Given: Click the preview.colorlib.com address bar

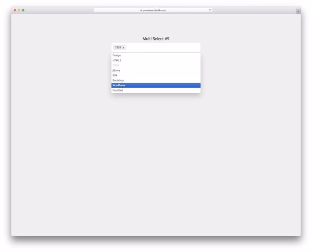Looking at the screenshot, I should click(153, 10).
